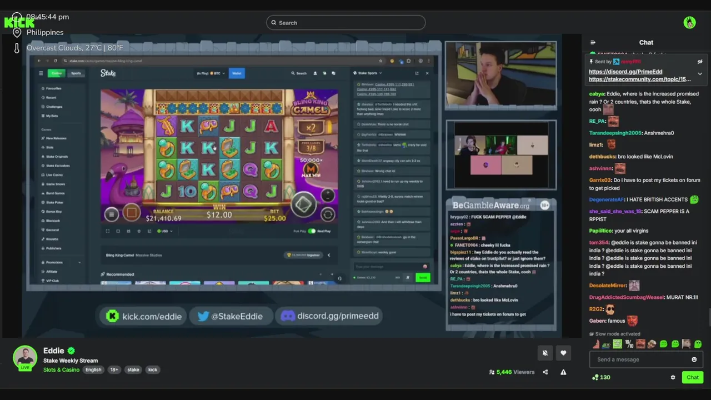Viewport: 711px width, 400px height.
Task: Open the discord.gg/PrimeEdd pinned link
Action: pyautogui.click(x=625, y=72)
